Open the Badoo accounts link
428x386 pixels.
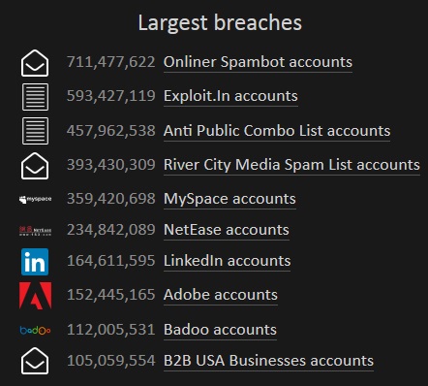tap(220, 330)
